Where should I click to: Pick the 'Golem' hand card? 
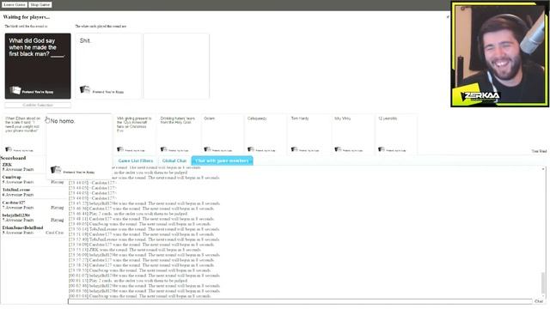click(x=223, y=134)
